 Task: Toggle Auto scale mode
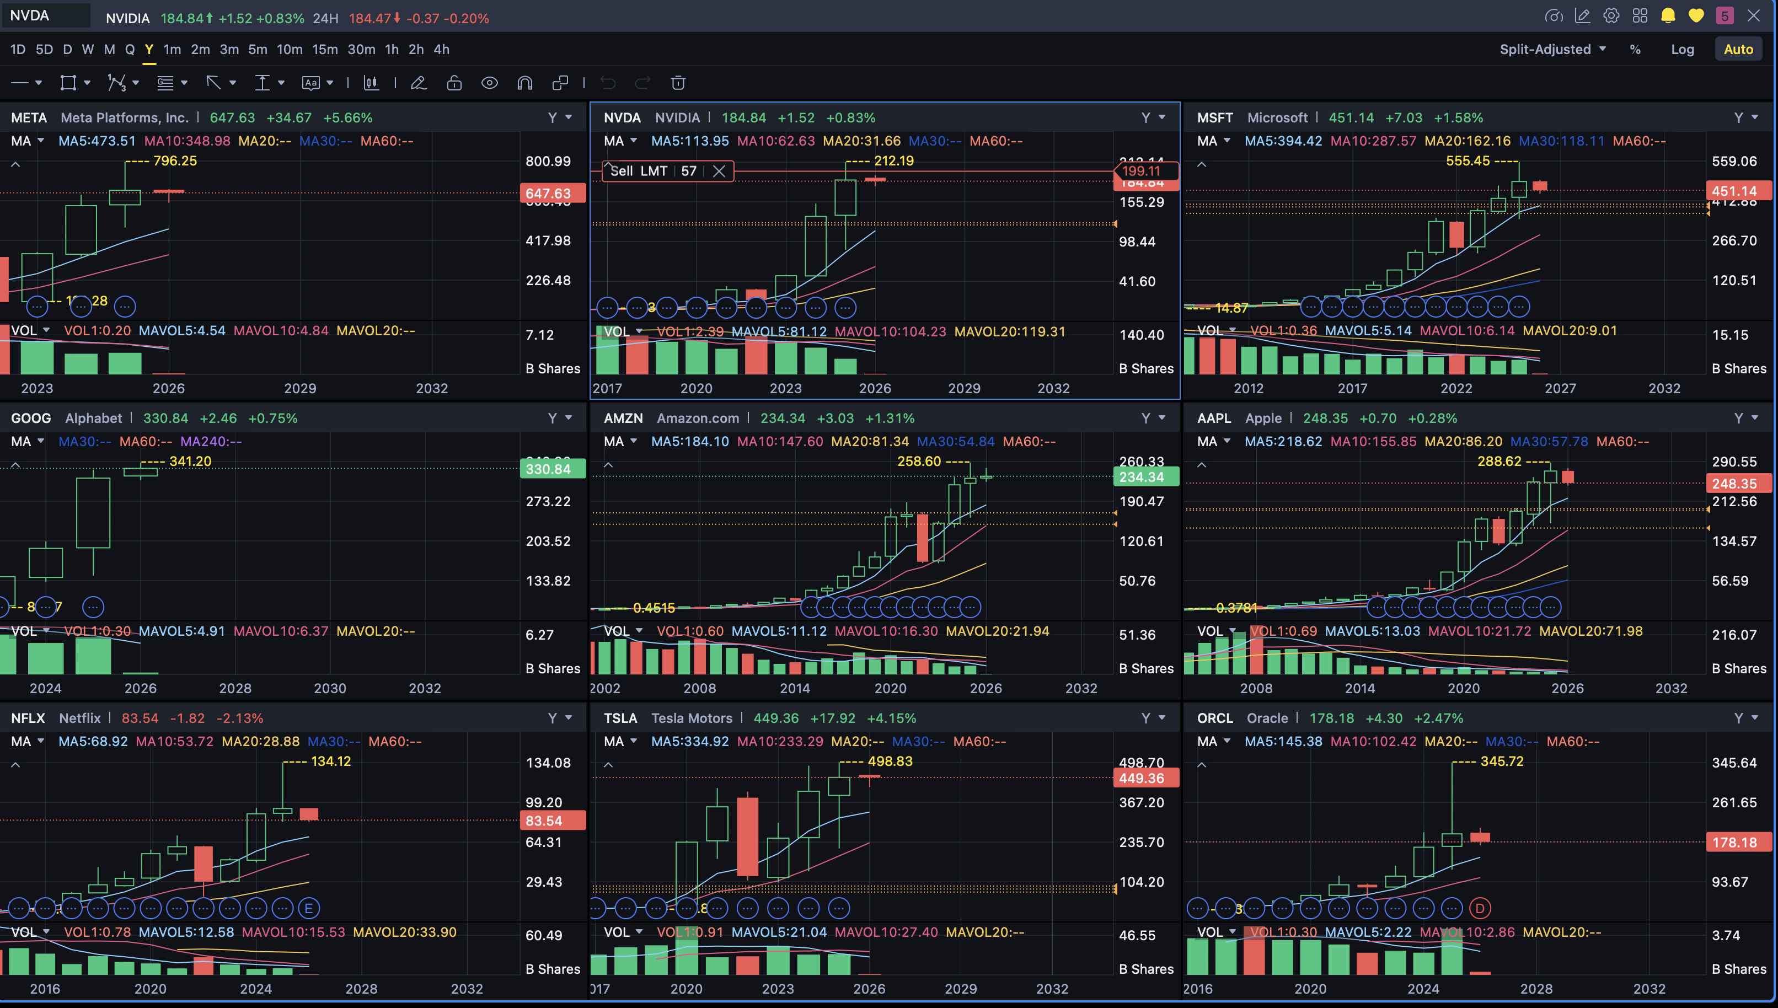(x=1738, y=49)
